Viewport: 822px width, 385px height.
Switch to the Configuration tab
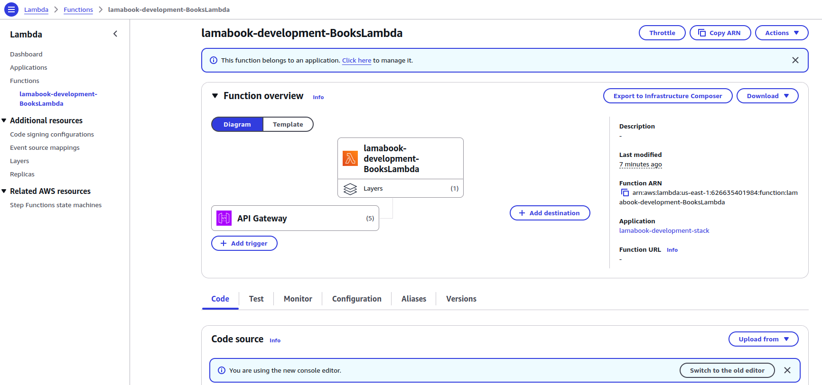[x=357, y=299]
